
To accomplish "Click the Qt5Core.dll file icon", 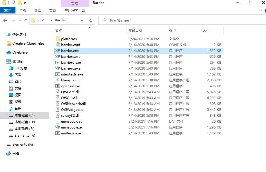I will [58, 92].
